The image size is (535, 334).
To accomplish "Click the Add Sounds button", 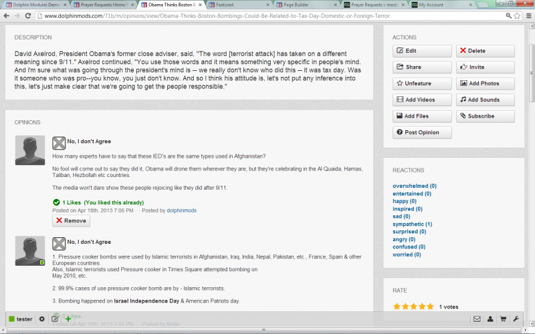I will (x=486, y=100).
